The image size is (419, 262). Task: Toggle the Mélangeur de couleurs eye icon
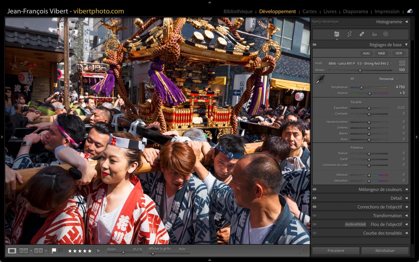coord(315,189)
